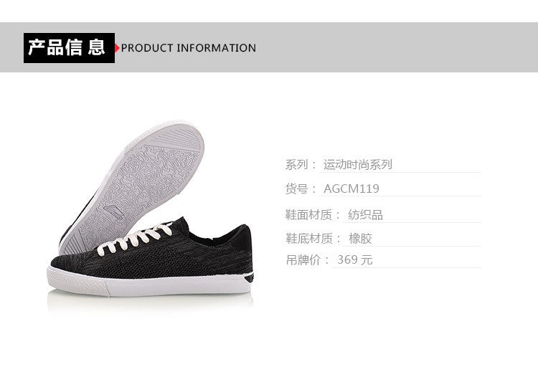Click the 货号 field label
The height and width of the screenshot is (377, 538).
pyautogui.click(x=297, y=188)
